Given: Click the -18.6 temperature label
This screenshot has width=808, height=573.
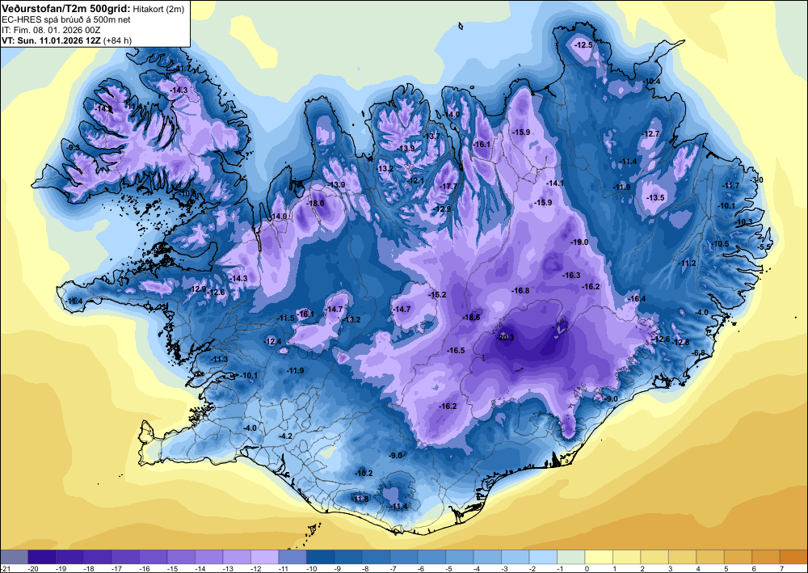Looking at the screenshot, I should [x=471, y=318].
